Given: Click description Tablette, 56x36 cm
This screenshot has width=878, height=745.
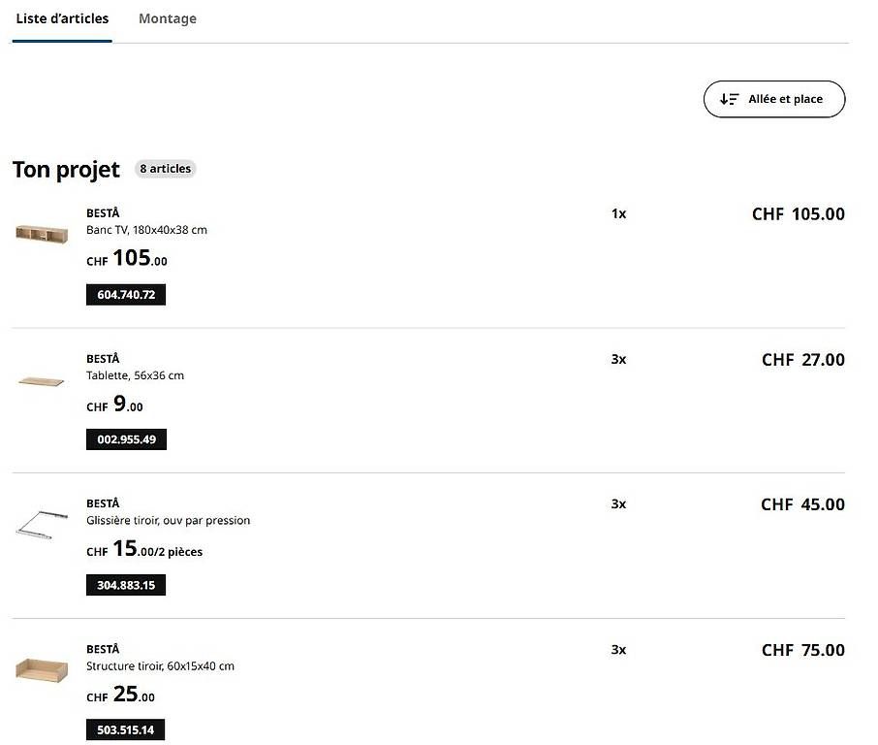Looking at the screenshot, I should pyautogui.click(x=135, y=375).
